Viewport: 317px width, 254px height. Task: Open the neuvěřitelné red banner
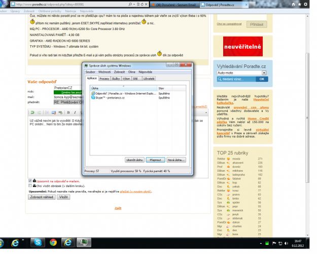tap(243, 46)
